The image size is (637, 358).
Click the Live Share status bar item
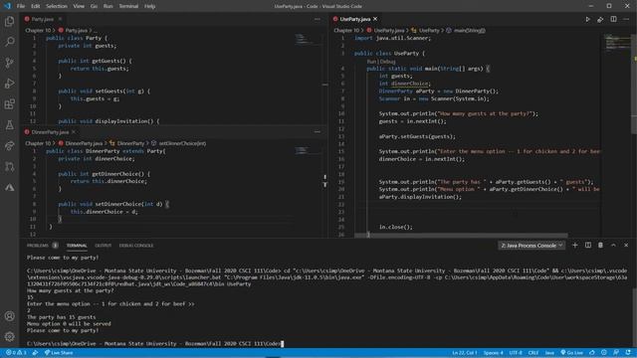[59, 353]
